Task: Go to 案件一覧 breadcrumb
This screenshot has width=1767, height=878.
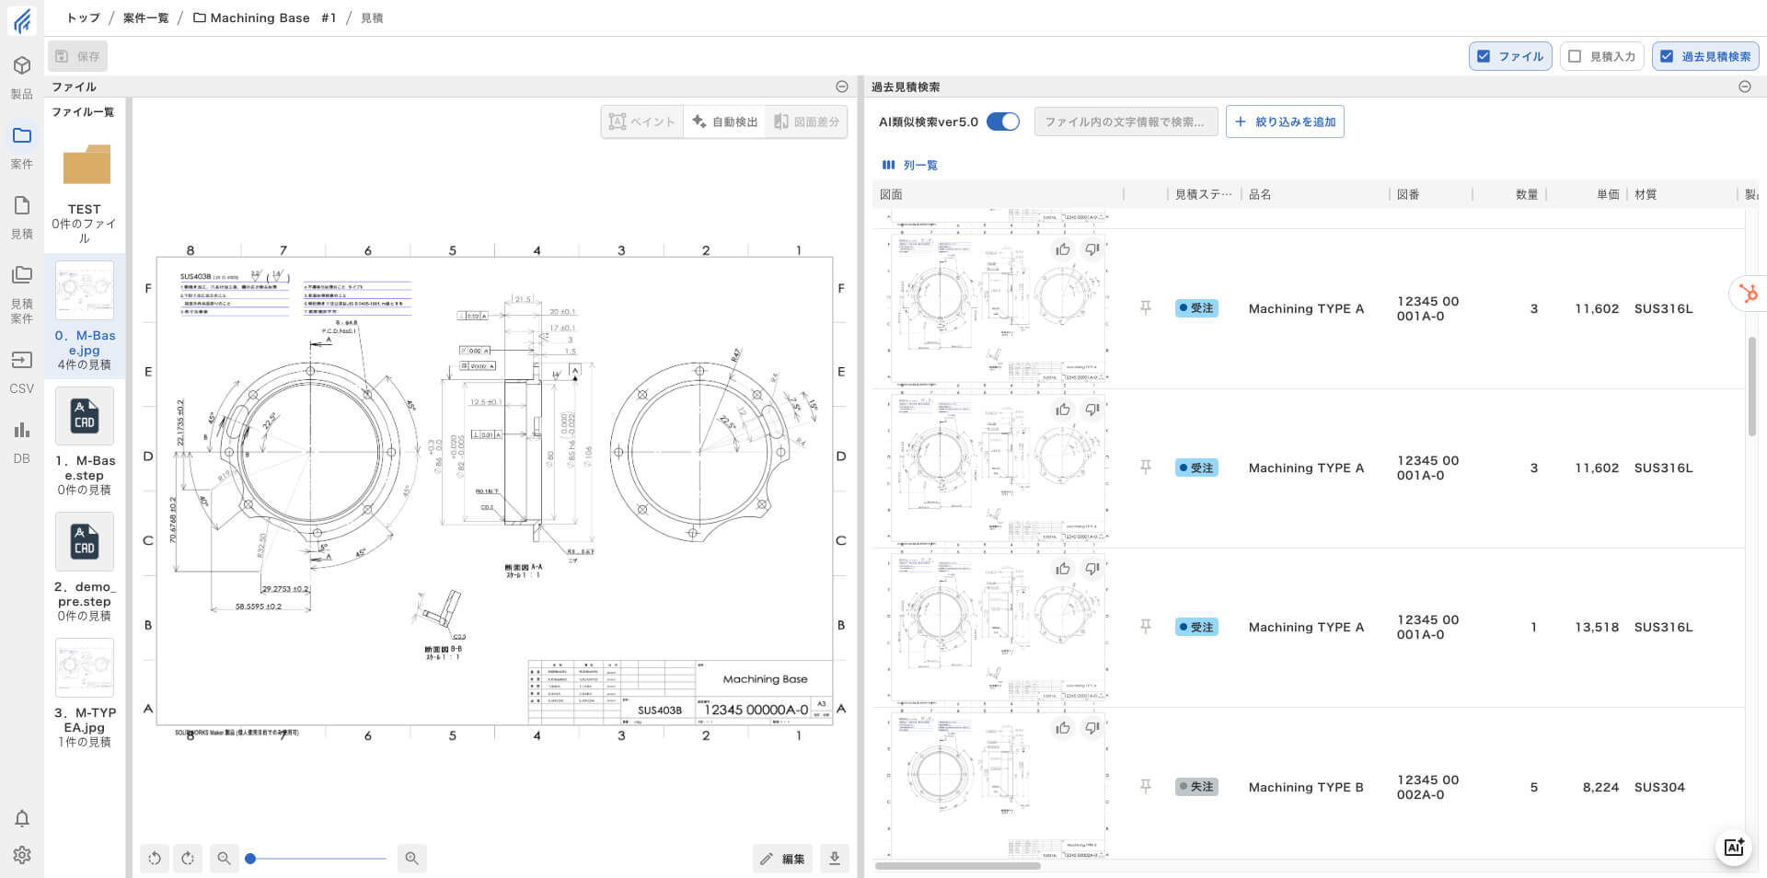Action: coord(145,17)
